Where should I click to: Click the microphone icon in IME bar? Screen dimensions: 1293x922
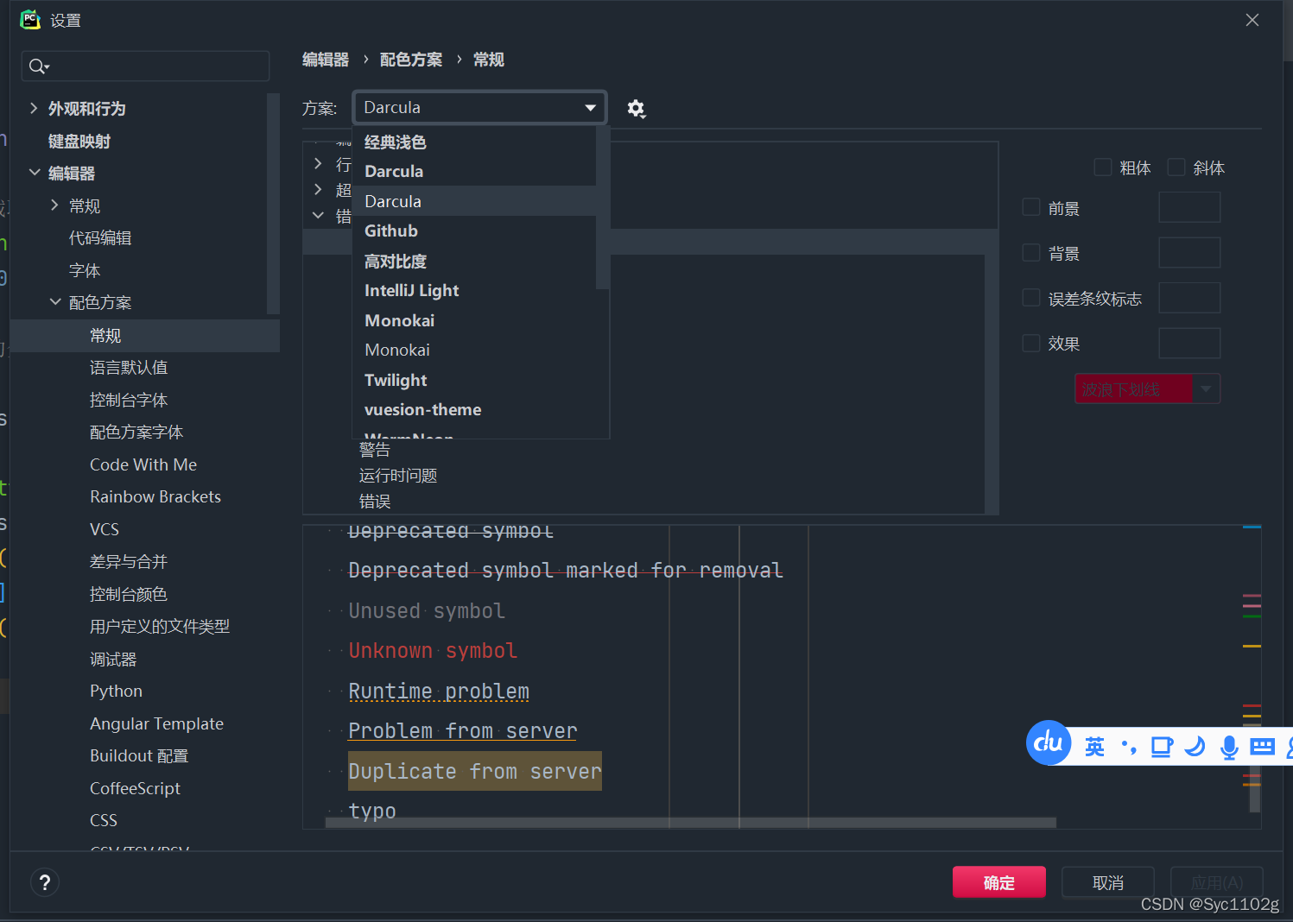pyautogui.click(x=1228, y=747)
